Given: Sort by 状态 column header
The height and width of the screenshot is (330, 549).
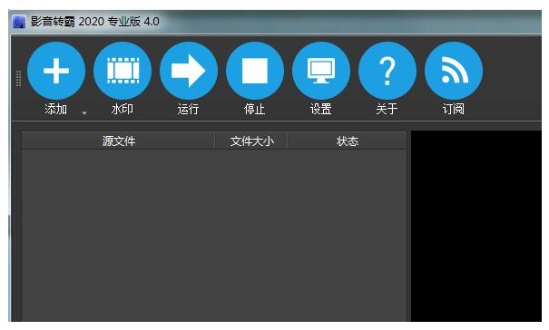Looking at the screenshot, I should (x=347, y=141).
